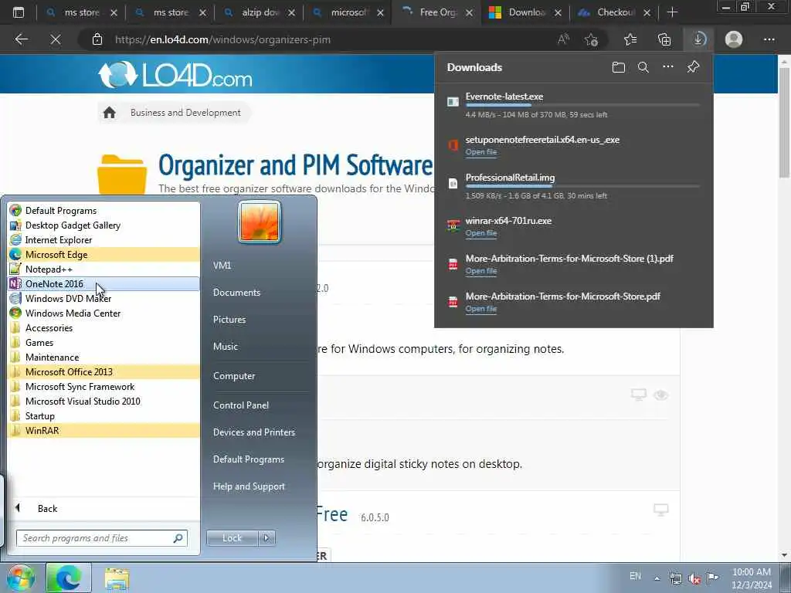Click the taskbar clock
Image resolution: width=791 pixels, height=593 pixels.
tap(752, 578)
